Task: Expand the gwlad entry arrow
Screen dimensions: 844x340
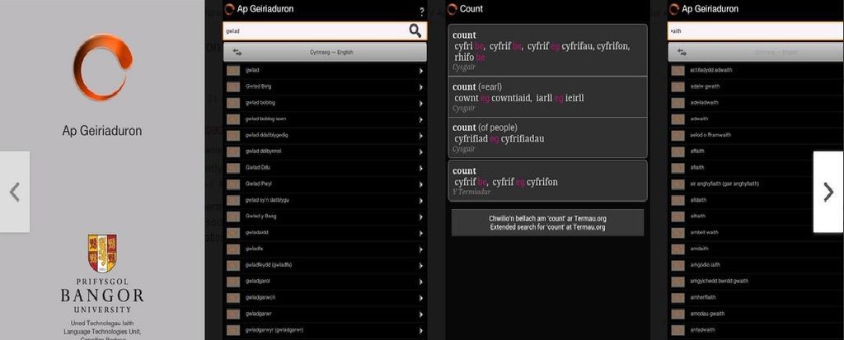Action: (421, 71)
